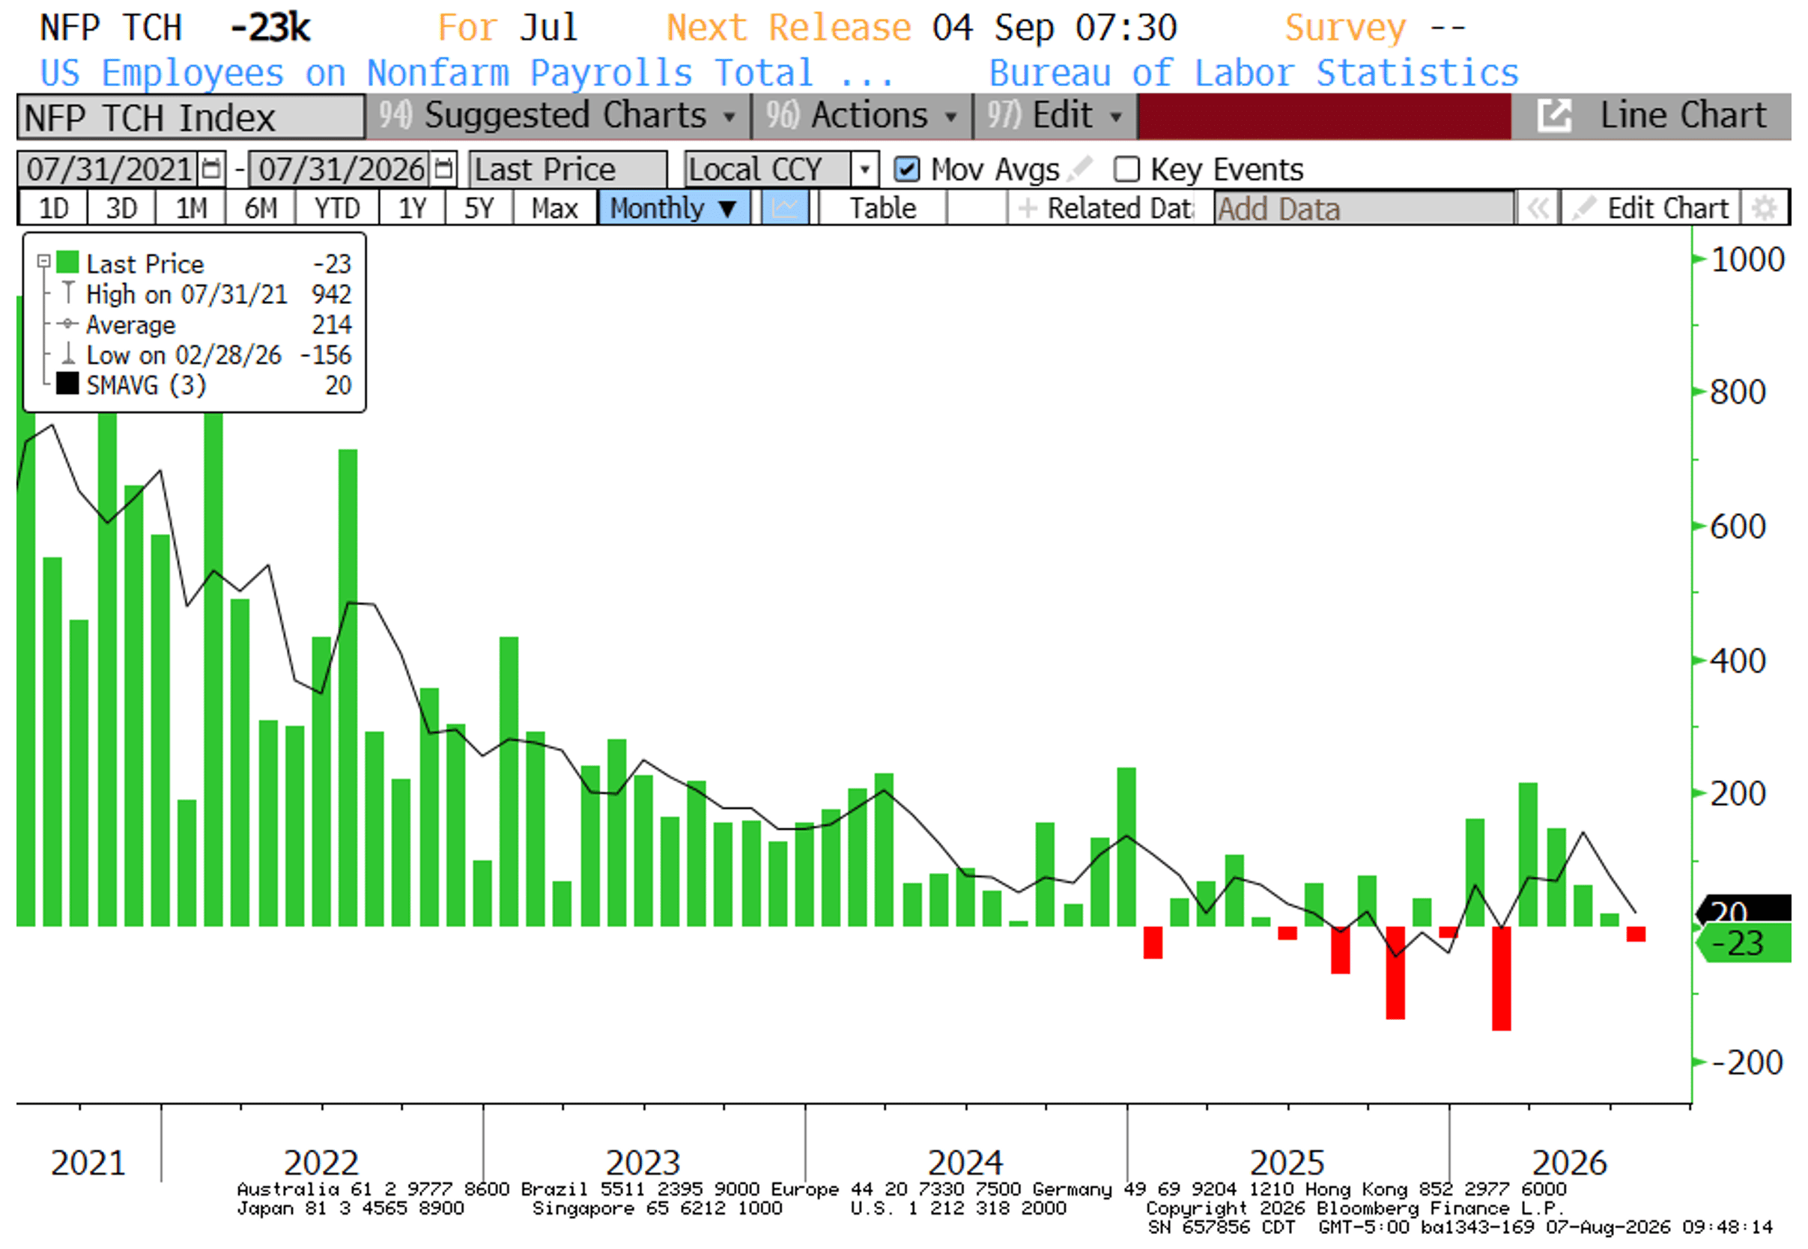Click the dark red banner bar
Image resolution: width=1808 pixels, height=1249 pixels.
pos(1324,116)
